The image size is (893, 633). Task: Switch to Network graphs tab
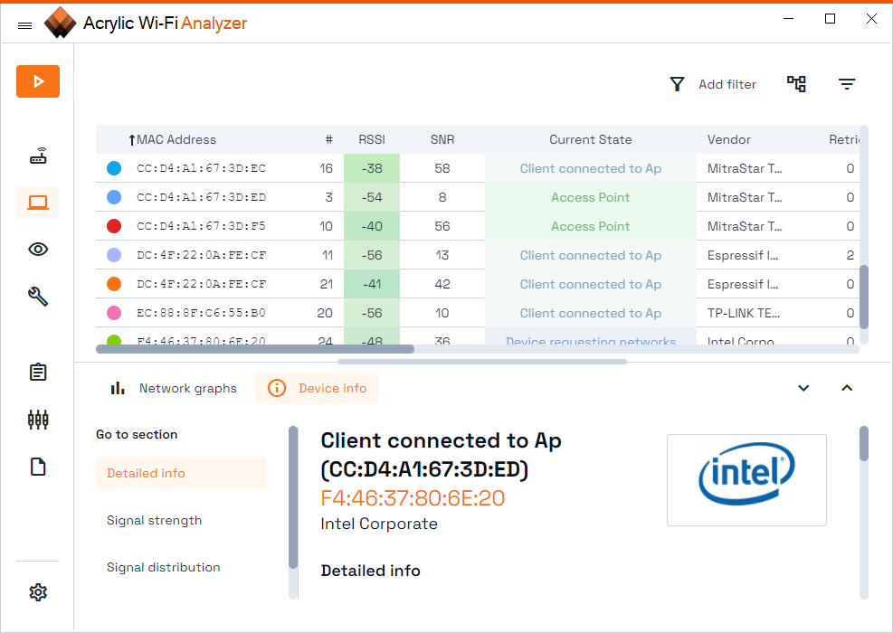tap(174, 388)
